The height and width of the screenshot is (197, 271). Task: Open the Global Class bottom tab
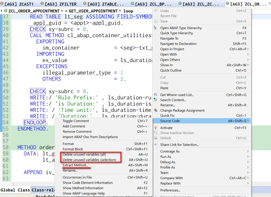click(x=15, y=190)
